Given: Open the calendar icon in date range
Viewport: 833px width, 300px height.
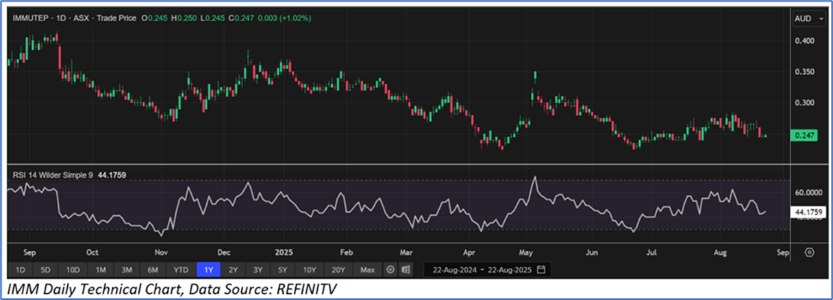Looking at the screenshot, I should pyautogui.click(x=542, y=269).
